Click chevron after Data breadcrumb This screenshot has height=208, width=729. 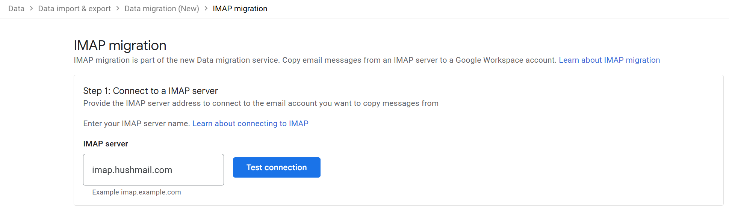coord(31,8)
